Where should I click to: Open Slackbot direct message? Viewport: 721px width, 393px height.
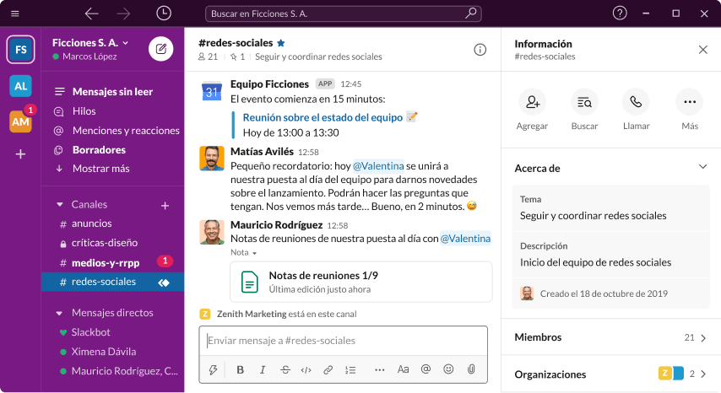point(90,332)
